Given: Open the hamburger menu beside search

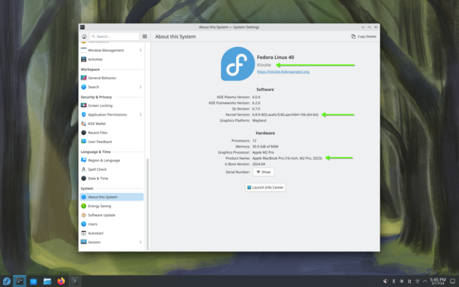Looking at the screenshot, I should (145, 36).
